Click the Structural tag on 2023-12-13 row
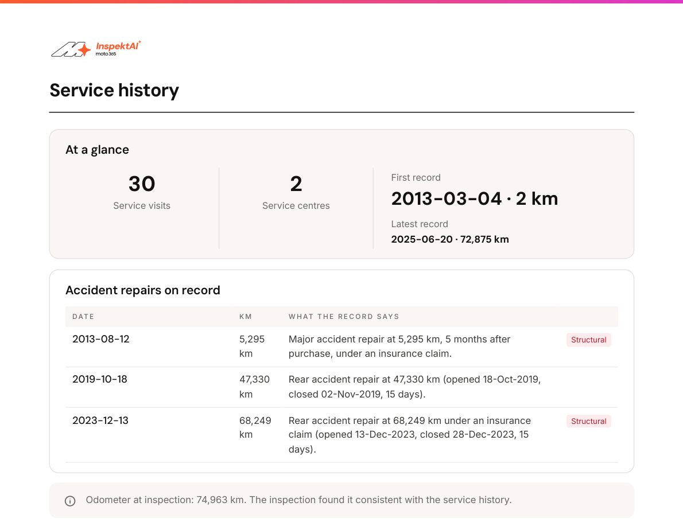This screenshot has height=522, width=683. (x=588, y=422)
